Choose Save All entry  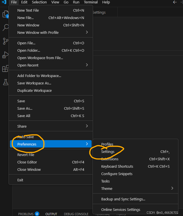(51, 116)
